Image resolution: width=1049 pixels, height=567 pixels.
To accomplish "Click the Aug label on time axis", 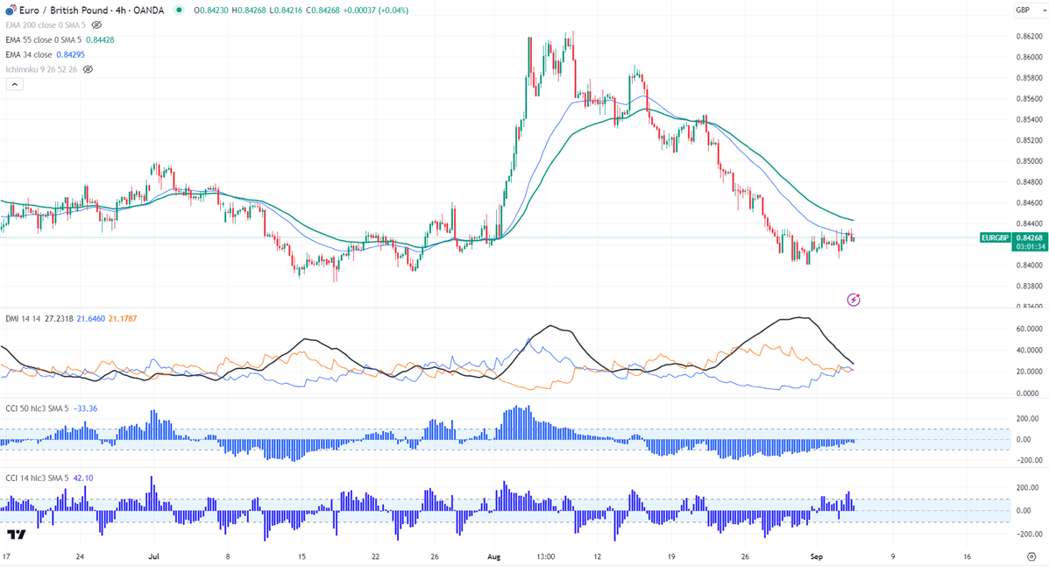I will click(x=493, y=556).
